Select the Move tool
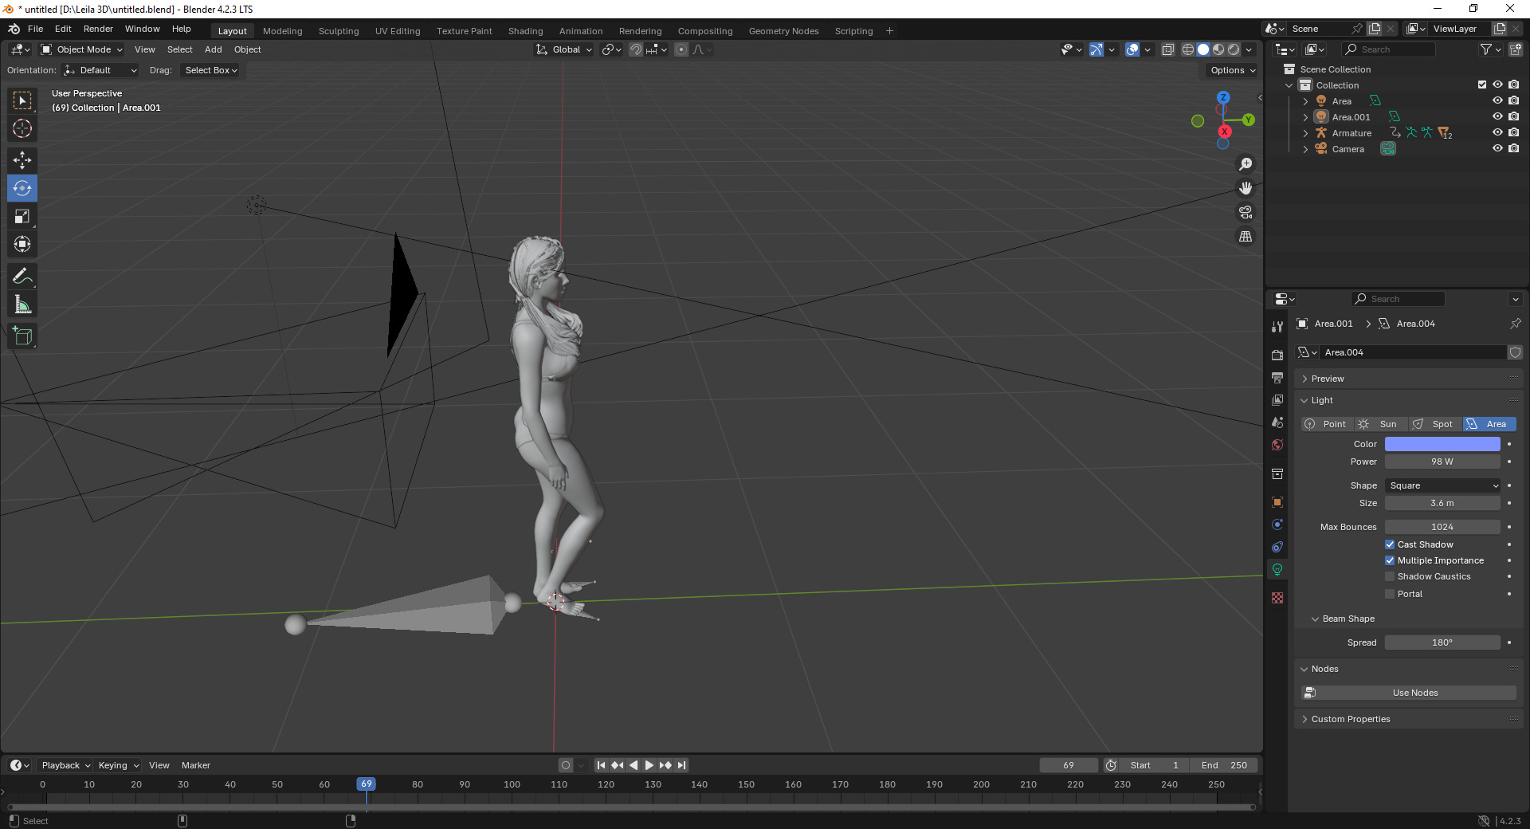The height and width of the screenshot is (829, 1530). coord(22,160)
